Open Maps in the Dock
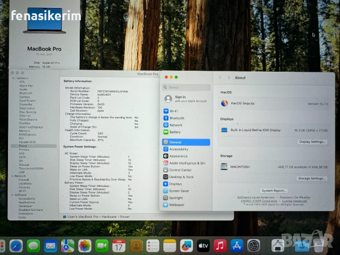 pyautogui.click(x=67, y=246)
